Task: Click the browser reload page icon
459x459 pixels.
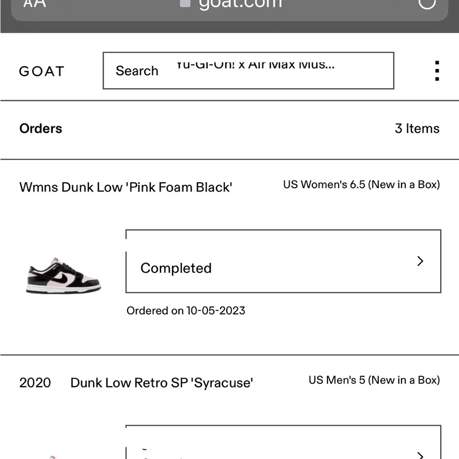Action: pyautogui.click(x=427, y=4)
